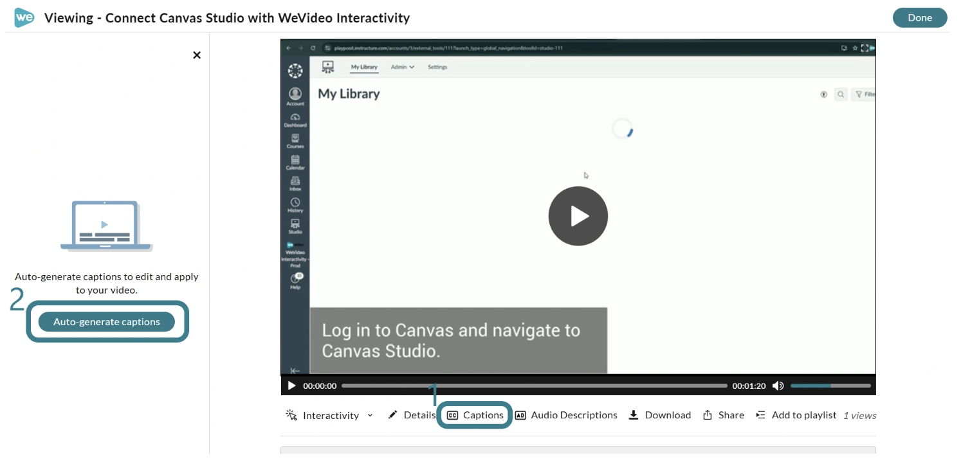Click the WeVideo logo icon
961x473 pixels.
pos(24,17)
